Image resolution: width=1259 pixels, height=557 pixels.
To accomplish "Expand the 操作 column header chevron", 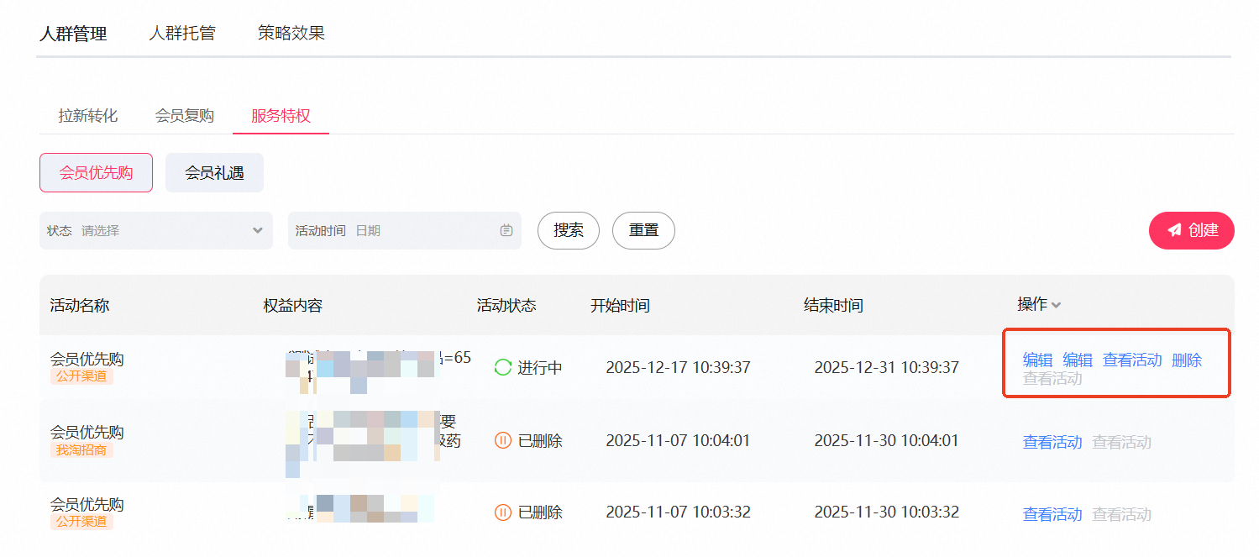I will (1056, 305).
